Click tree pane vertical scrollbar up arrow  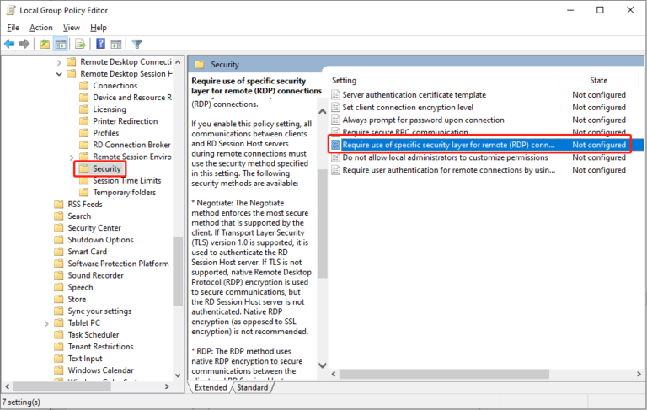(x=178, y=61)
